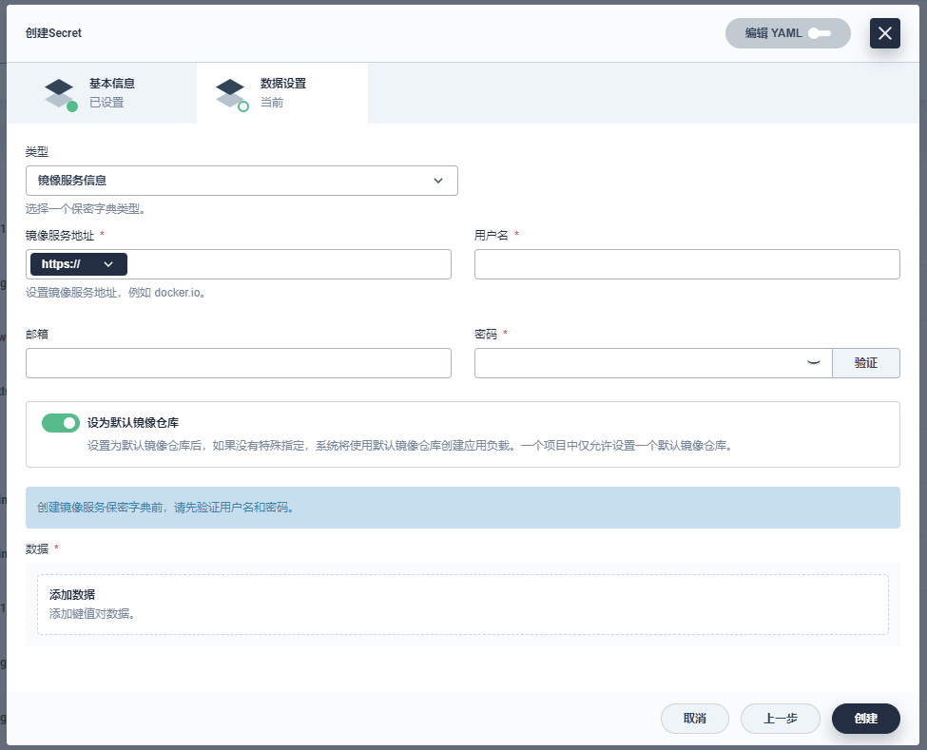This screenshot has width=927, height=750.
Task: Switch to the 数据设置 step tab
Action: [x=282, y=93]
